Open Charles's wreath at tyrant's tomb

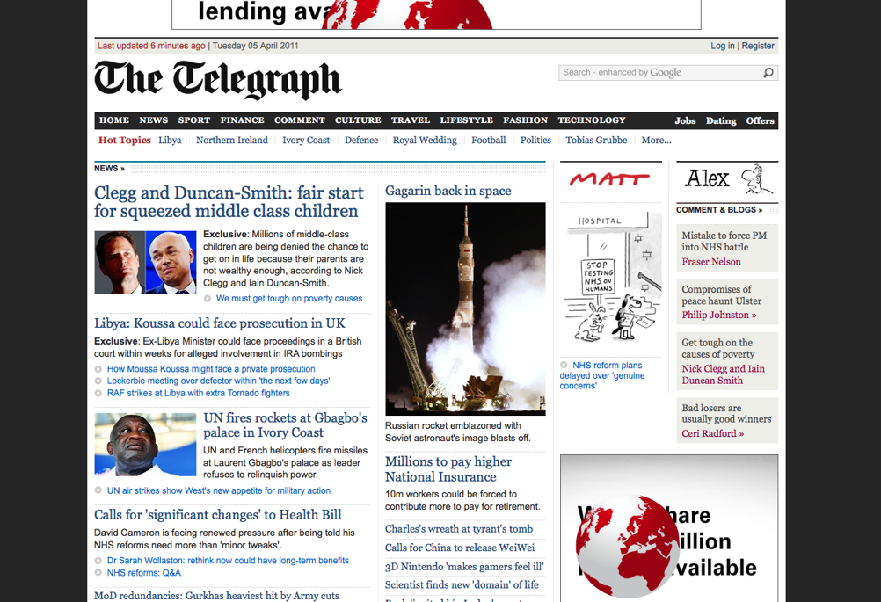coord(459,529)
